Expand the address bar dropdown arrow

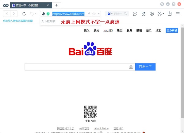pyautogui.click(x=99, y=14)
